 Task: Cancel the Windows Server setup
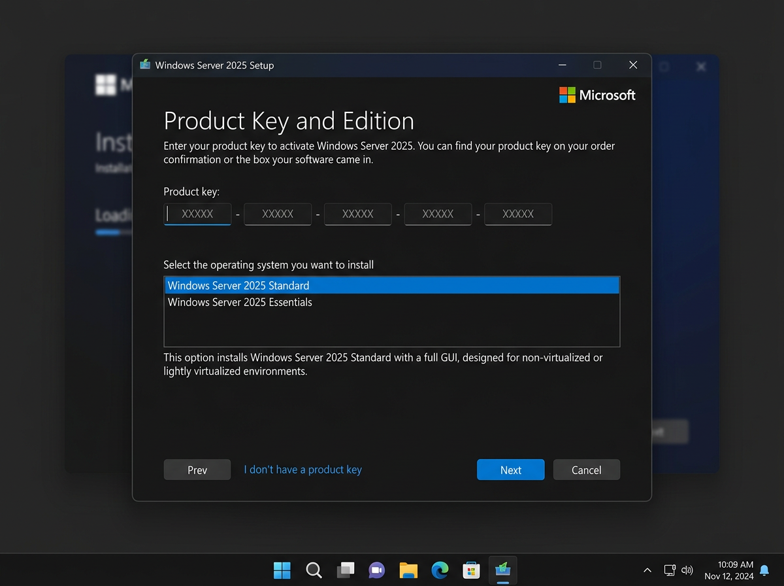pyautogui.click(x=586, y=470)
